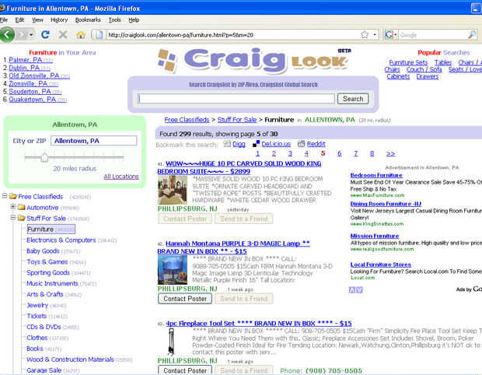Screen dimensions: 482x375
Task: Open the navigation history dropdown arrow
Action: pyautogui.click(x=31, y=35)
